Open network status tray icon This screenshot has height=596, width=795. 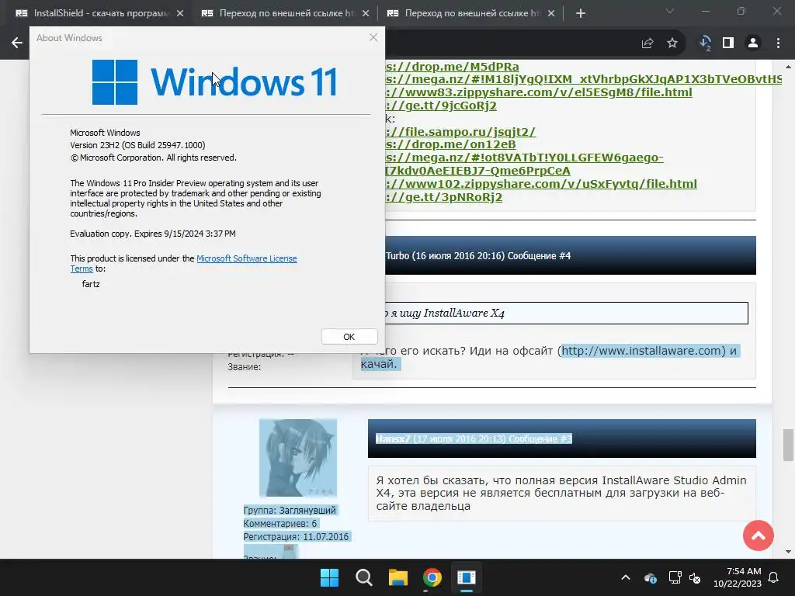(x=675, y=577)
